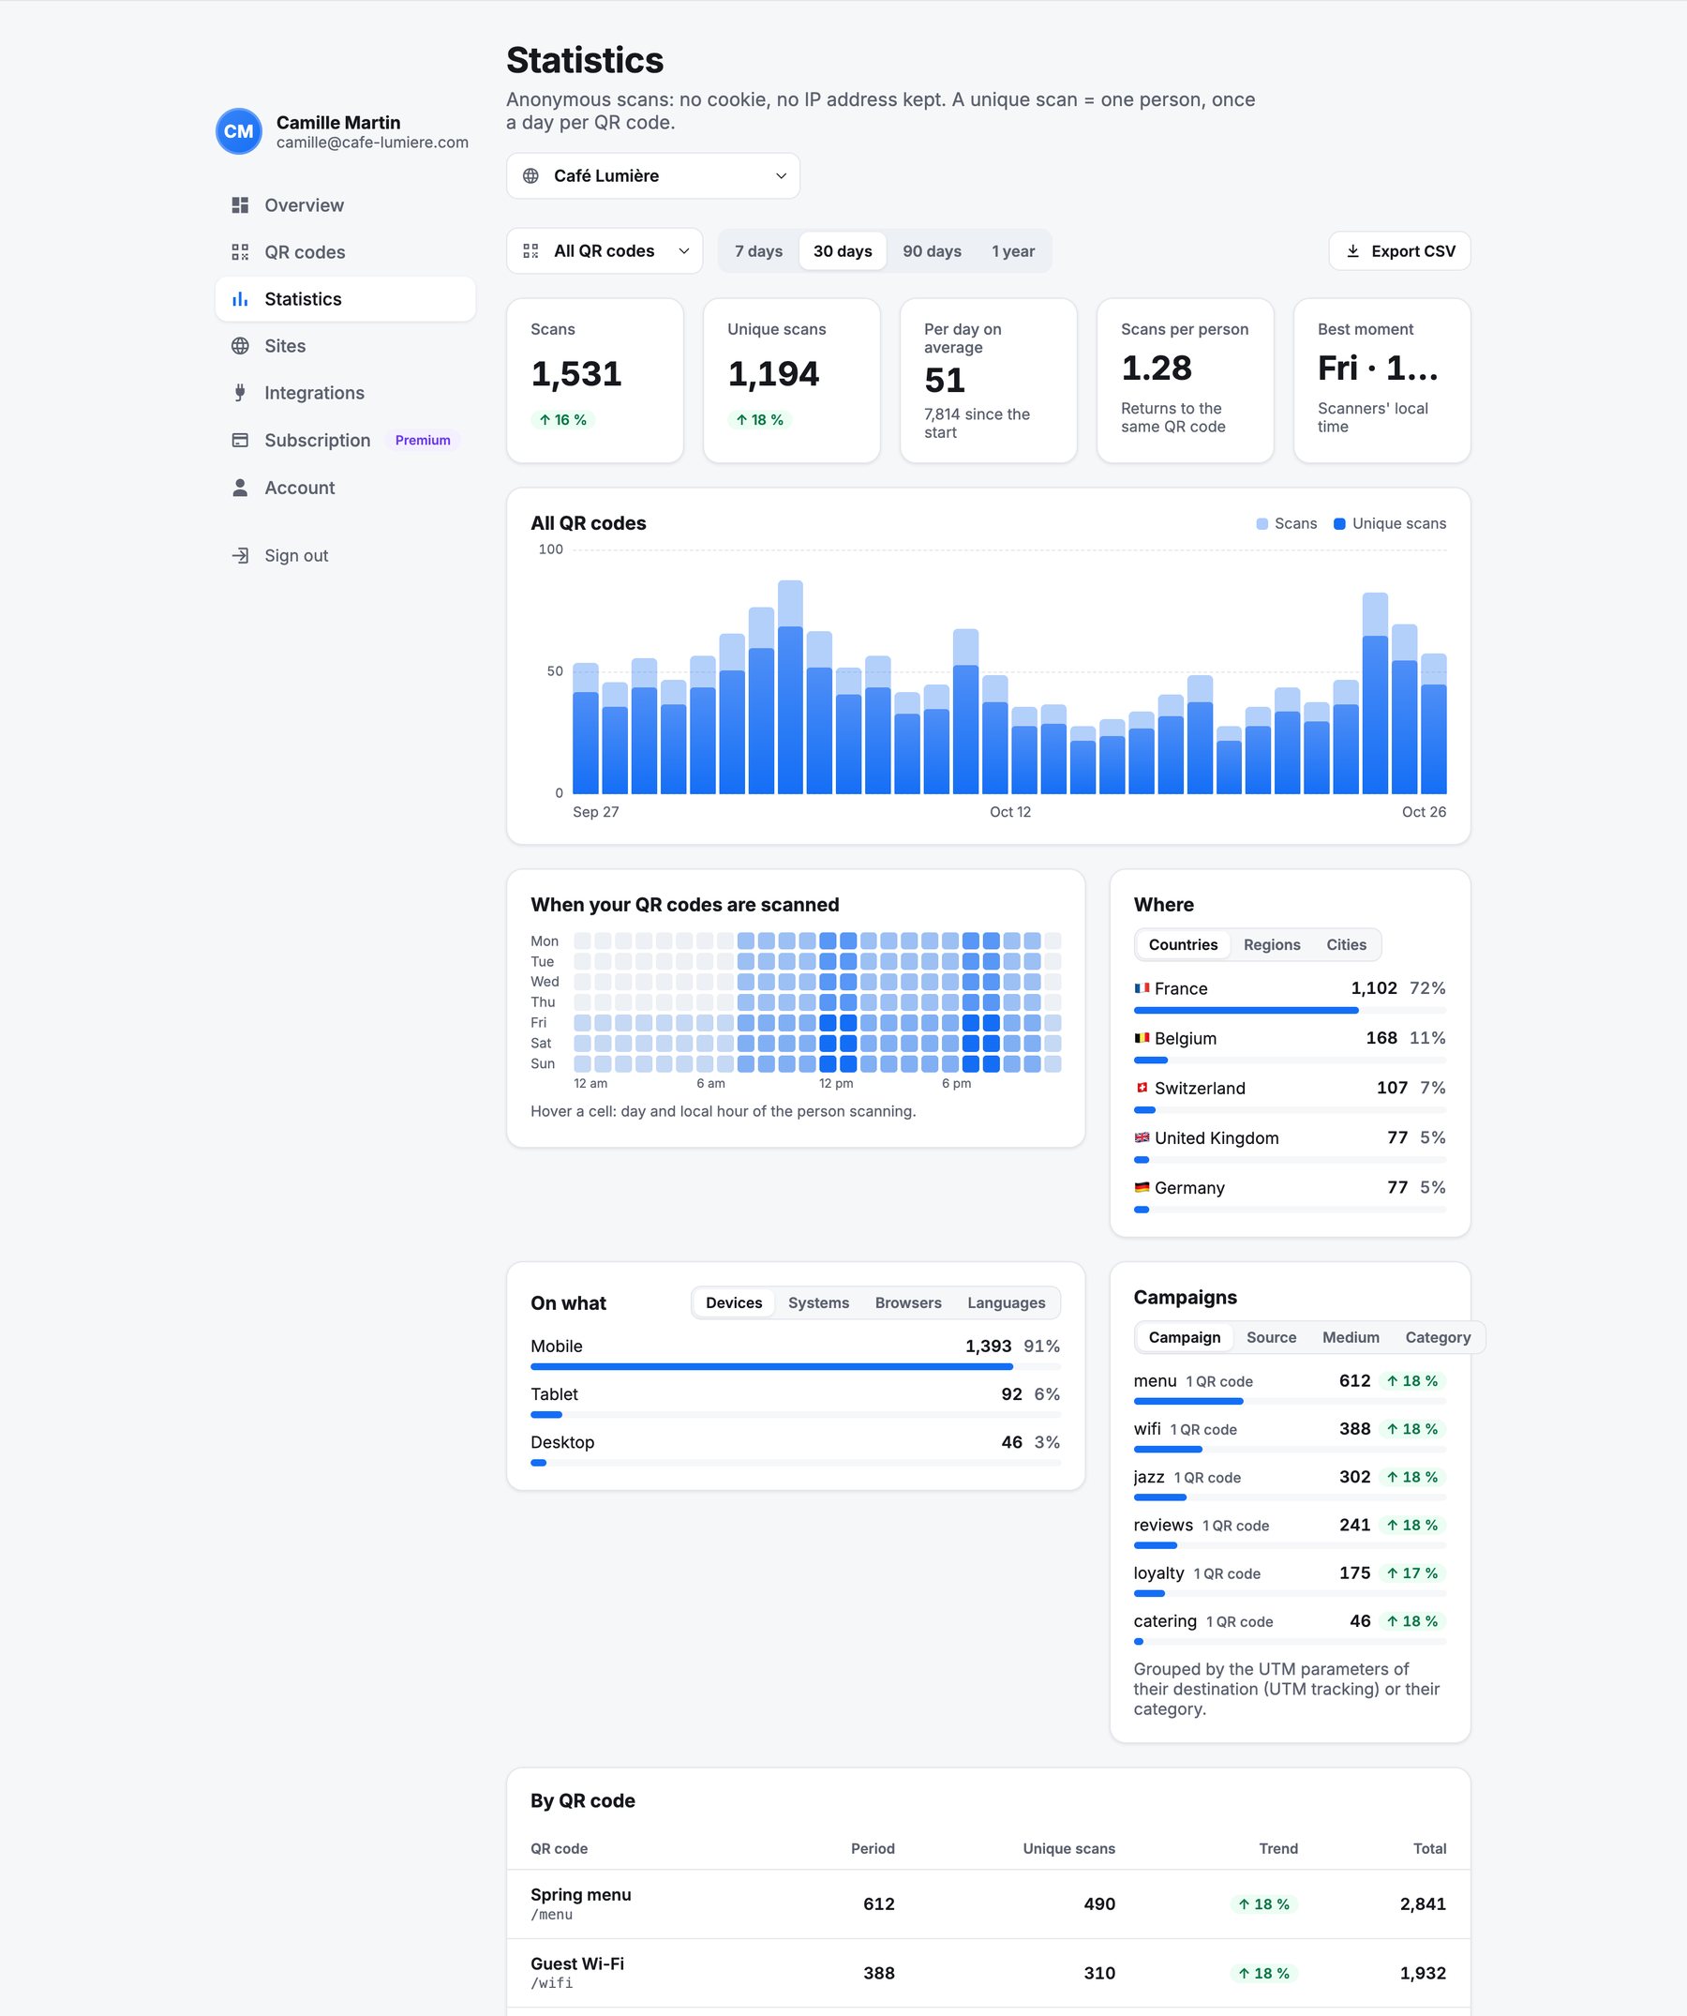Expand the All QR codes dropdown chevron
1687x2016 pixels.
coord(684,251)
